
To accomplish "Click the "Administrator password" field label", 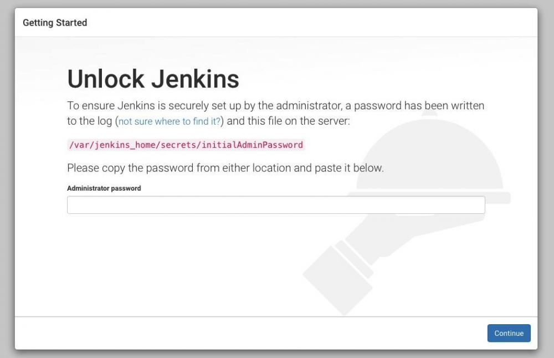I will tap(104, 188).
